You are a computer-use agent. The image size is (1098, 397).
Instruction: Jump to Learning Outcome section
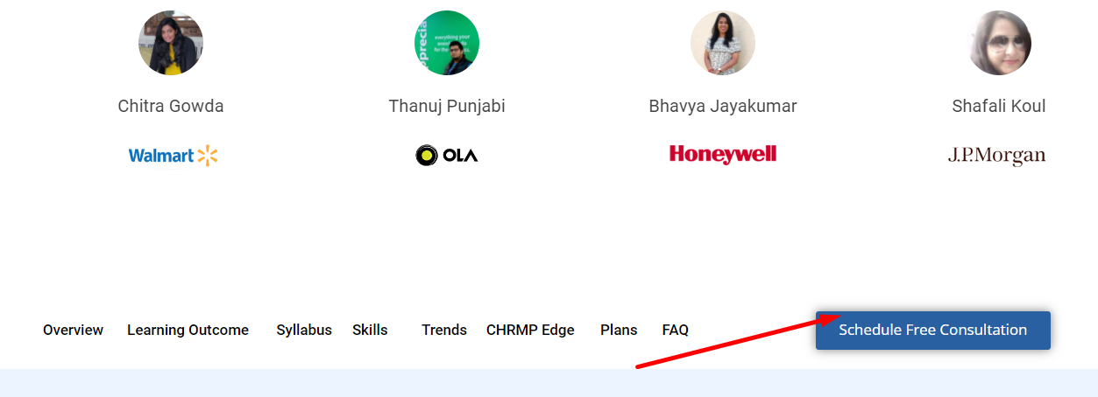[188, 330]
